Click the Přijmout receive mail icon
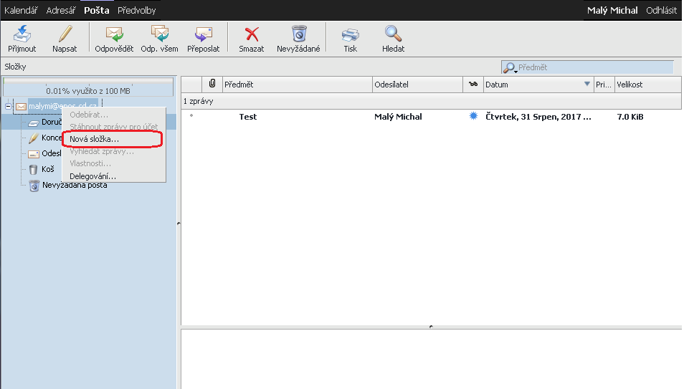The width and height of the screenshot is (684, 389). pos(22,34)
